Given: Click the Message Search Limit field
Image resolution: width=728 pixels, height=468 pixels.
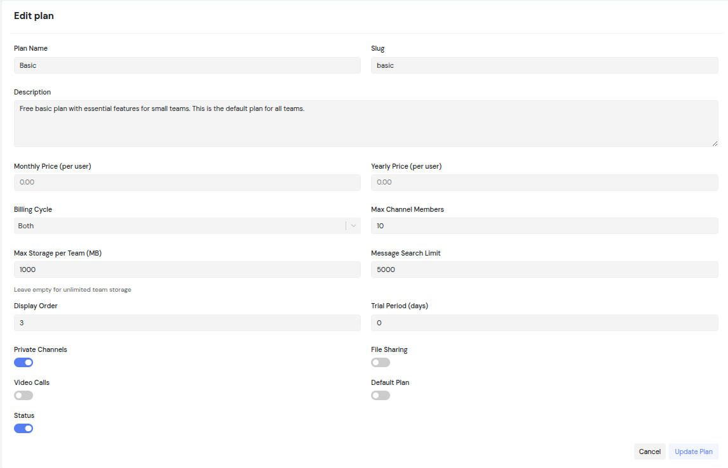Looking at the screenshot, I should 544,270.
